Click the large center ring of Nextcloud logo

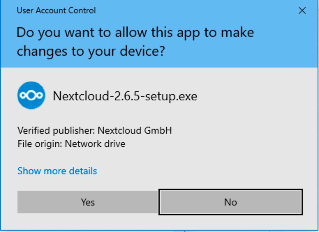point(31,95)
